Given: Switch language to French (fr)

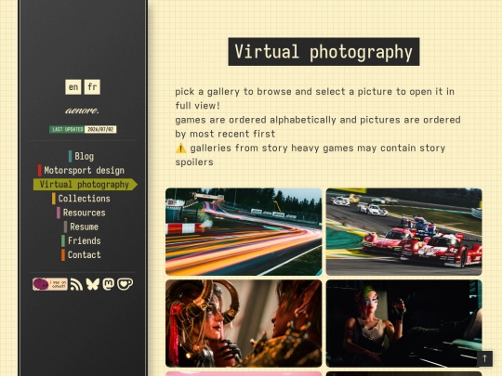Looking at the screenshot, I should point(92,87).
